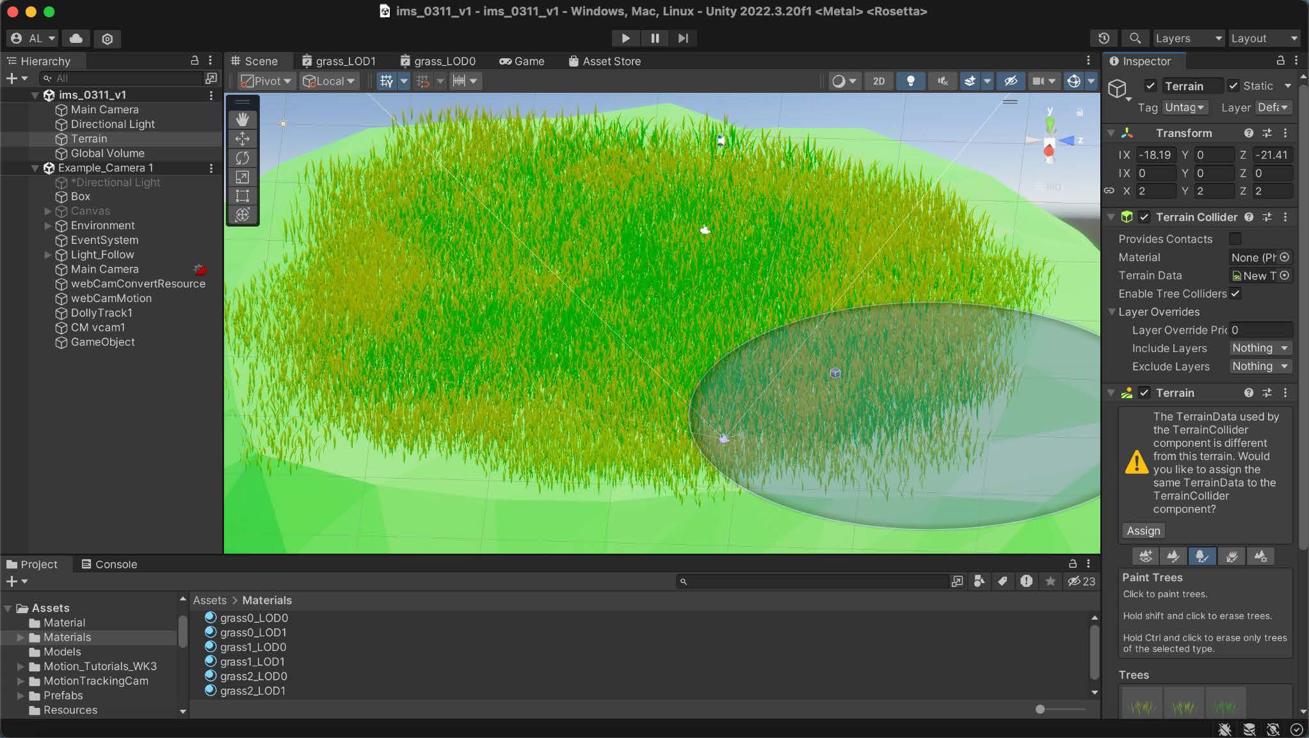Screen dimensions: 1309x738
Task: Open the Layers dropdown in toolbar
Action: tap(1188, 38)
